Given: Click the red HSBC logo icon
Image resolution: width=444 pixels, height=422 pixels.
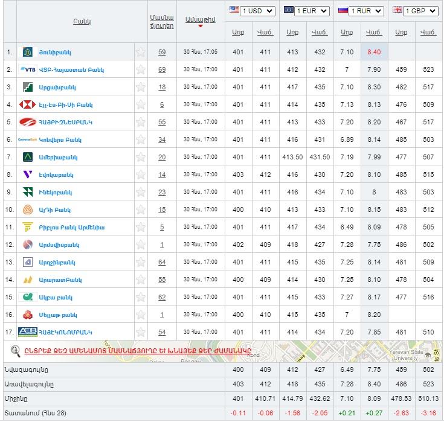Looking at the screenshot, I should 28,104.
